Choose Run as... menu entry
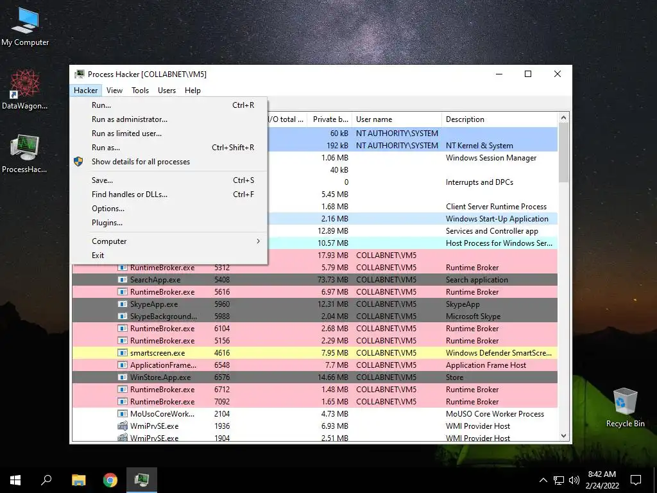The image size is (657, 493). [x=169, y=148]
